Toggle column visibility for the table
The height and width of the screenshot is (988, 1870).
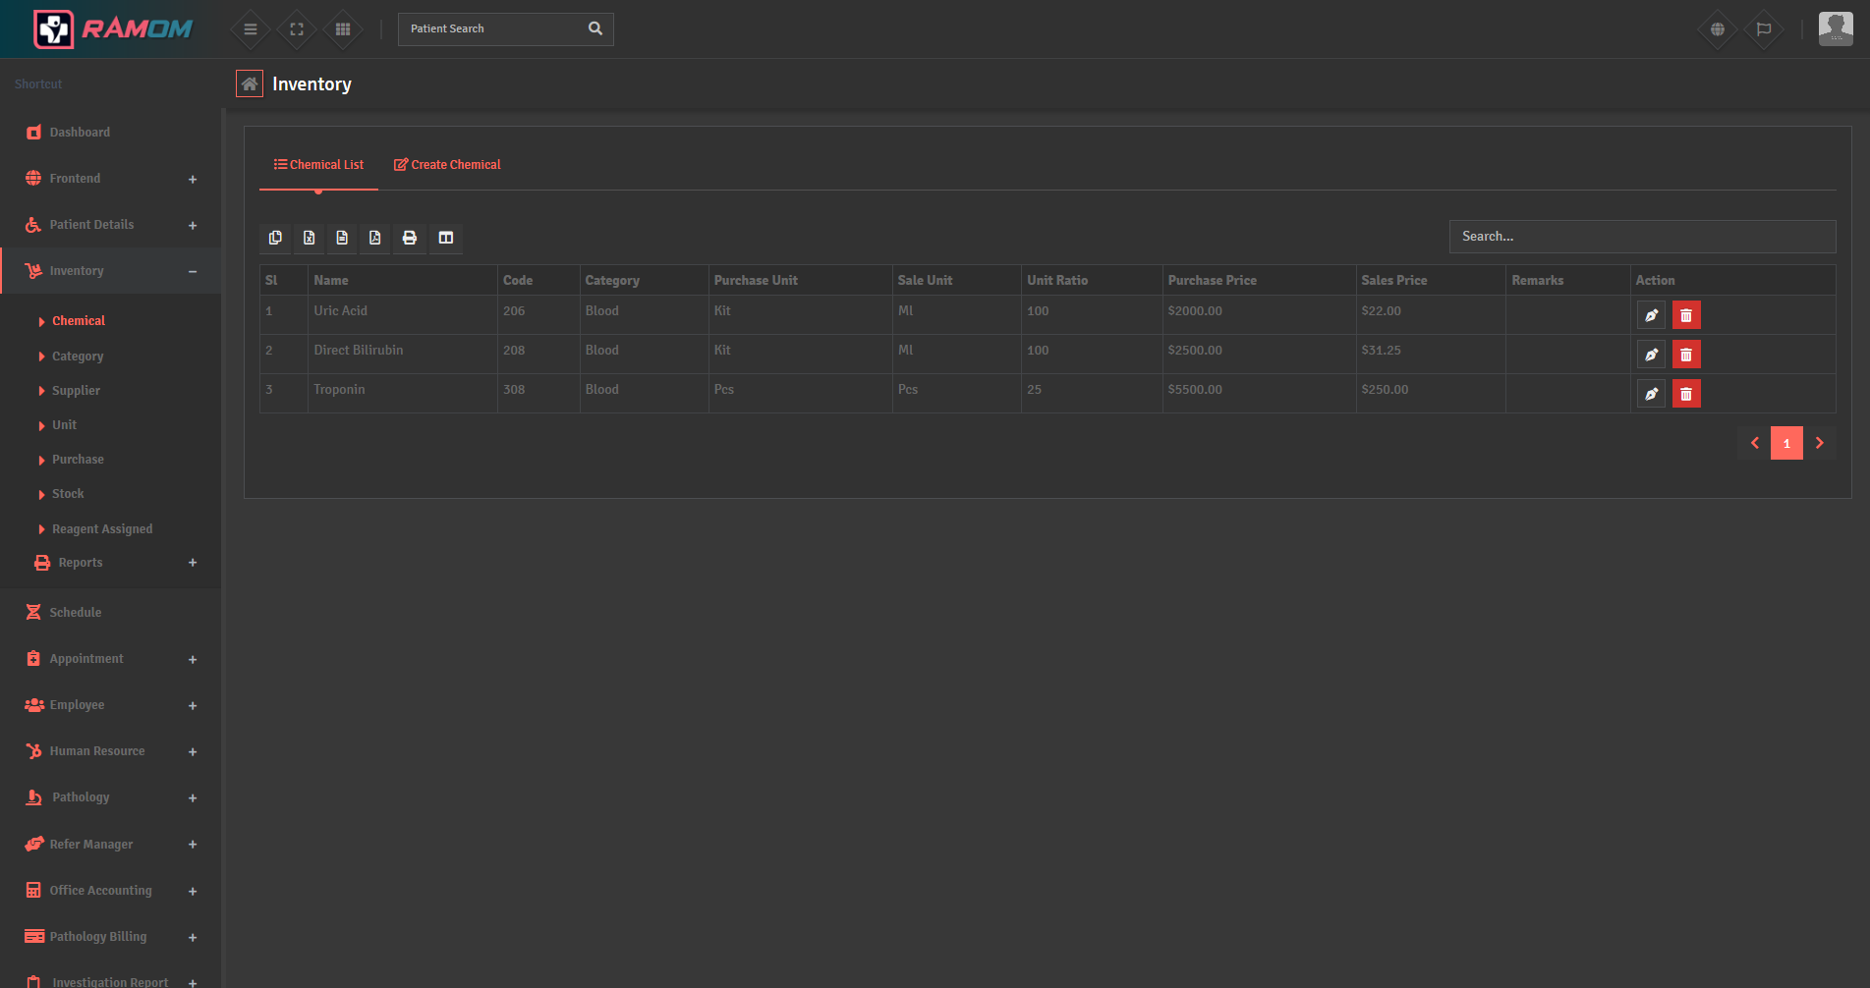pyautogui.click(x=445, y=238)
